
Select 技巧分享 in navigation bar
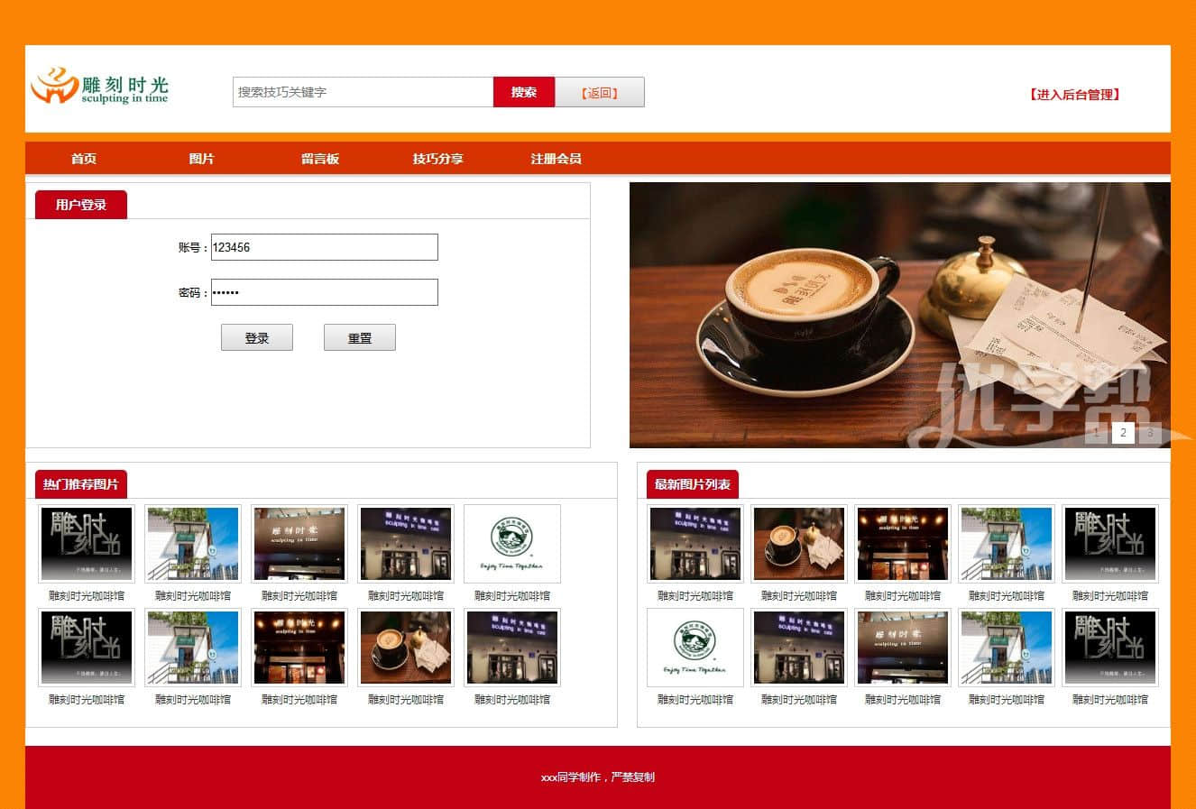(x=437, y=159)
